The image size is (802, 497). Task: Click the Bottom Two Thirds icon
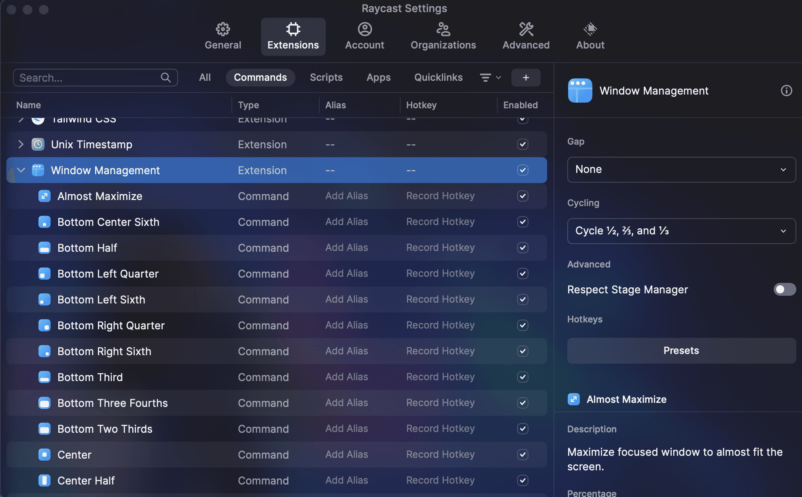pyautogui.click(x=45, y=429)
